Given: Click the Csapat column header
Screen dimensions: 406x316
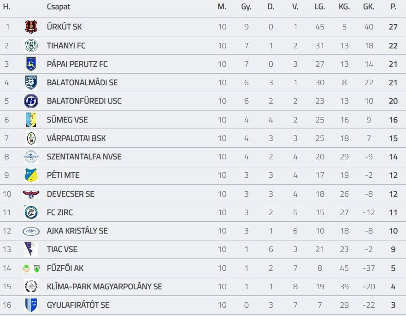Looking at the screenshot, I should click(59, 7).
